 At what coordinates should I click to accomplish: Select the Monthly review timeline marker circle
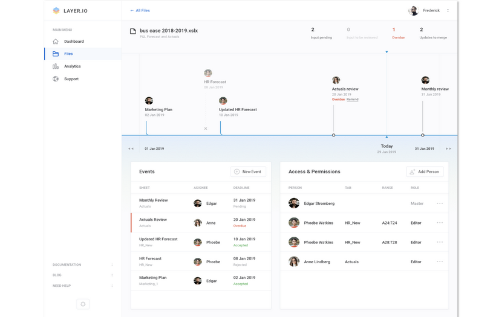coord(423,135)
